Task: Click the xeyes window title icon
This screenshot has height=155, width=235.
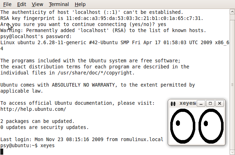Action: pos(173,104)
